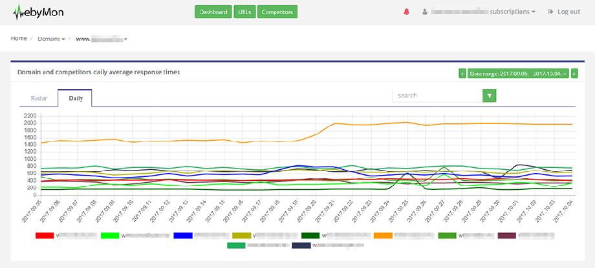This screenshot has width=595, height=268.
Task: Expand the Domains breadcrumb dropdown
Action: [x=52, y=39]
